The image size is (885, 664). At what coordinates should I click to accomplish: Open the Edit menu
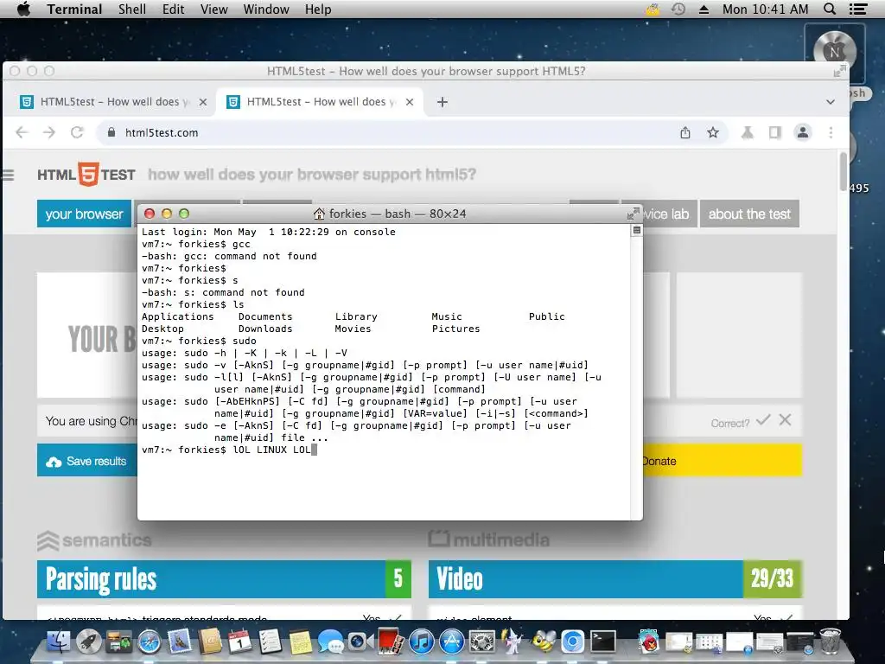click(x=173, y=9)
